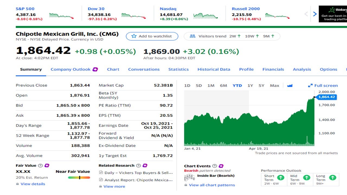Click the purple premium badge beside Related Research

(x=145, y=165)
